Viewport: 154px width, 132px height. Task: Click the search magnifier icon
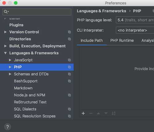pyautogui.click(x=6, y=12)
